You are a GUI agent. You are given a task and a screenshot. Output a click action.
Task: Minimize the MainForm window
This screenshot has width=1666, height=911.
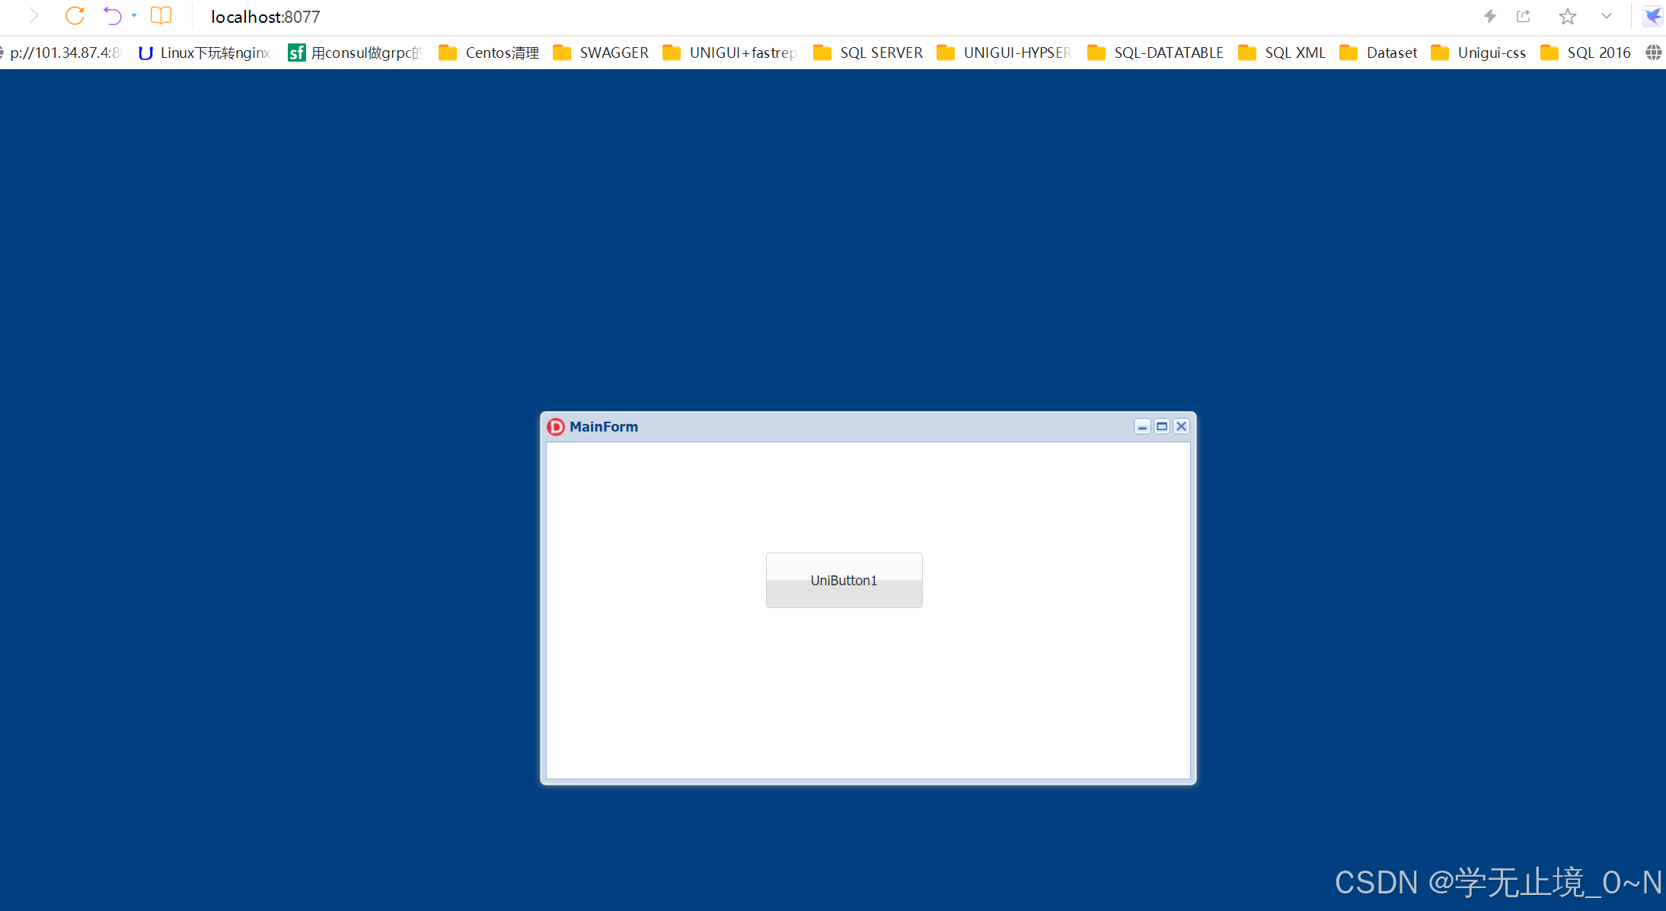click(1142, 427)
